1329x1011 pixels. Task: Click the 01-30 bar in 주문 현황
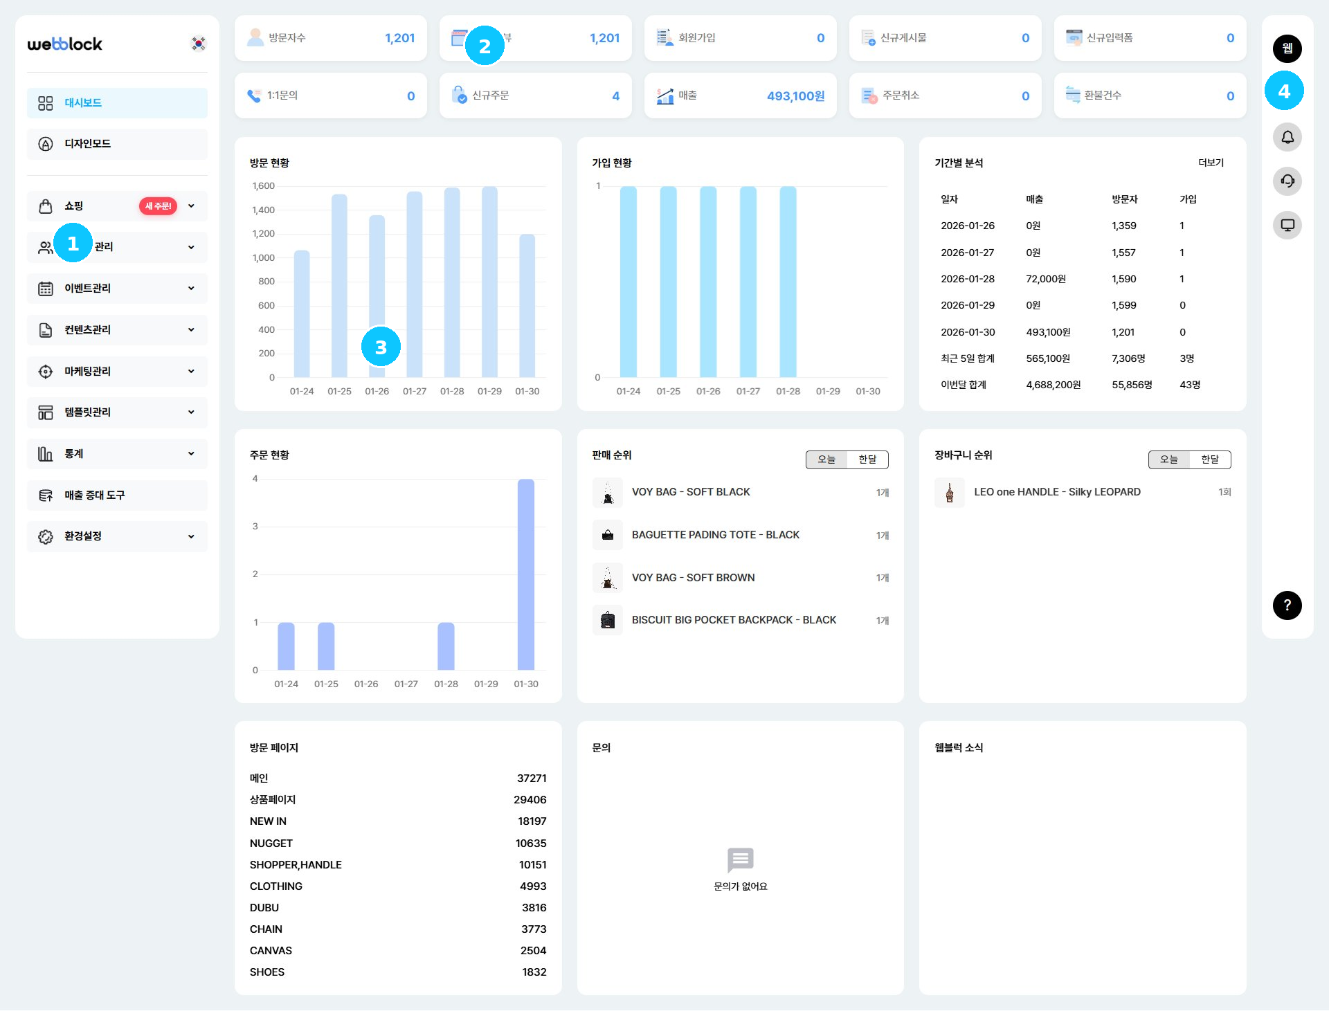click(525, 574)
